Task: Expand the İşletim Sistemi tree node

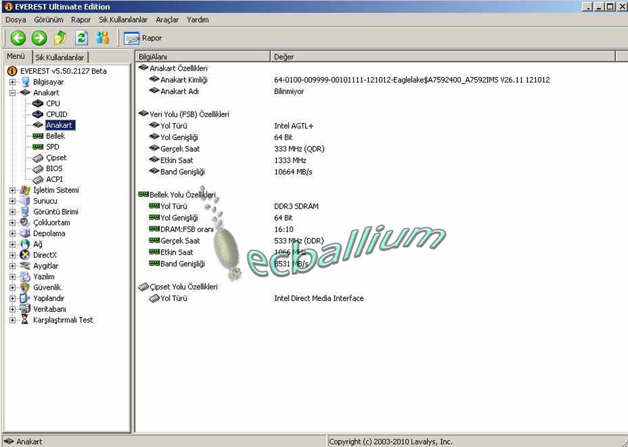Action: (13, 190)
